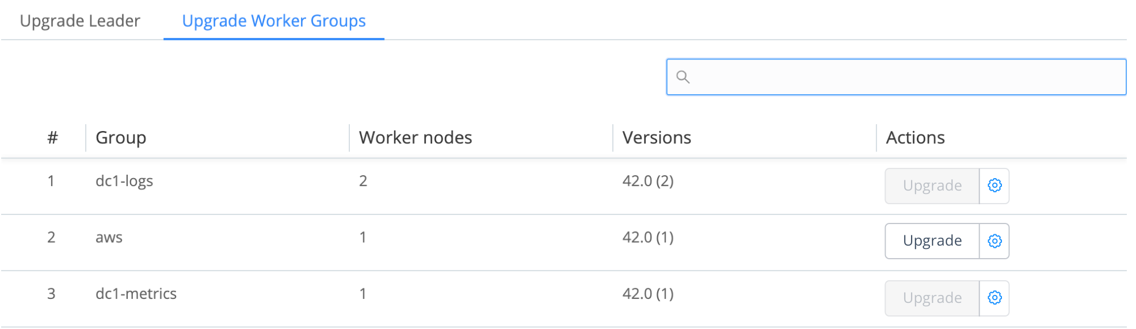
Task: Open settings gear for aws group
Action: [x=993, y=241]
